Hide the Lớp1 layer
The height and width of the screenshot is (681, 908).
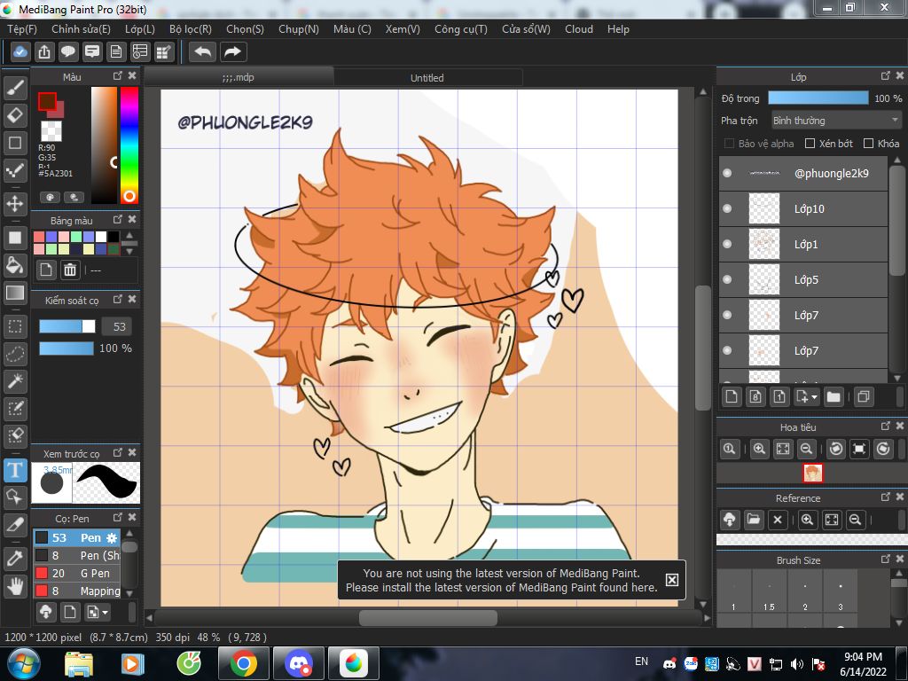tap(727, 244)
